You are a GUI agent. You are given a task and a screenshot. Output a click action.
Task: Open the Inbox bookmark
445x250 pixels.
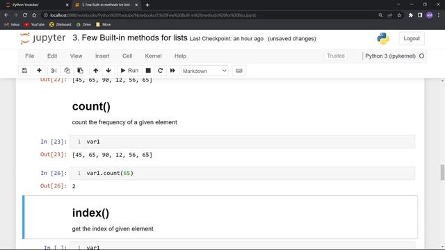point(12,25)
